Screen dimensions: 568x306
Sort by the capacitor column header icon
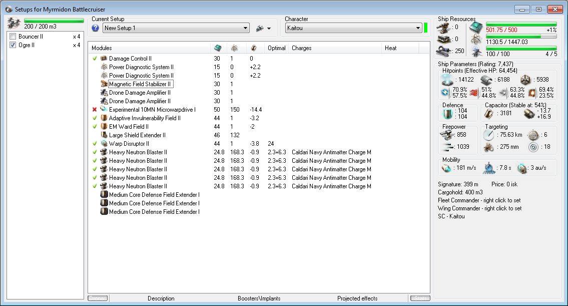[254, 48]
